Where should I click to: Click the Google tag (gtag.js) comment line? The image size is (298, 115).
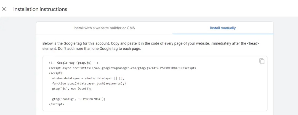pos(74,63)
